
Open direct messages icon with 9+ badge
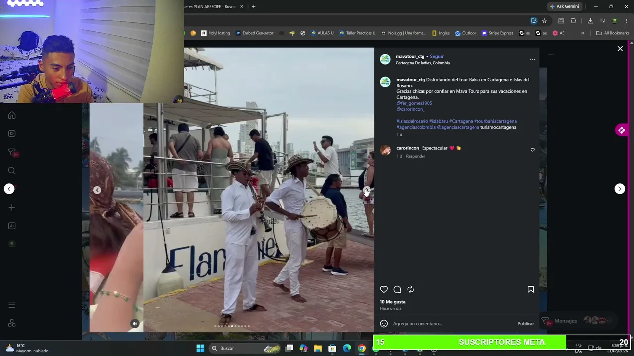(x=12, y=152)
